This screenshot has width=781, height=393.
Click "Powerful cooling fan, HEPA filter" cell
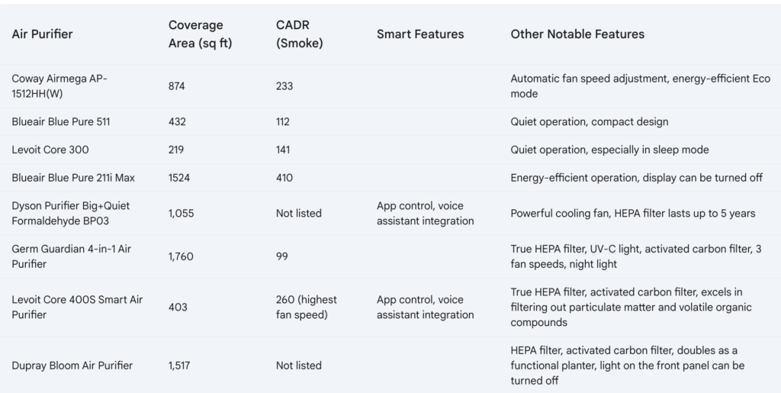click(x=632, y=213)
